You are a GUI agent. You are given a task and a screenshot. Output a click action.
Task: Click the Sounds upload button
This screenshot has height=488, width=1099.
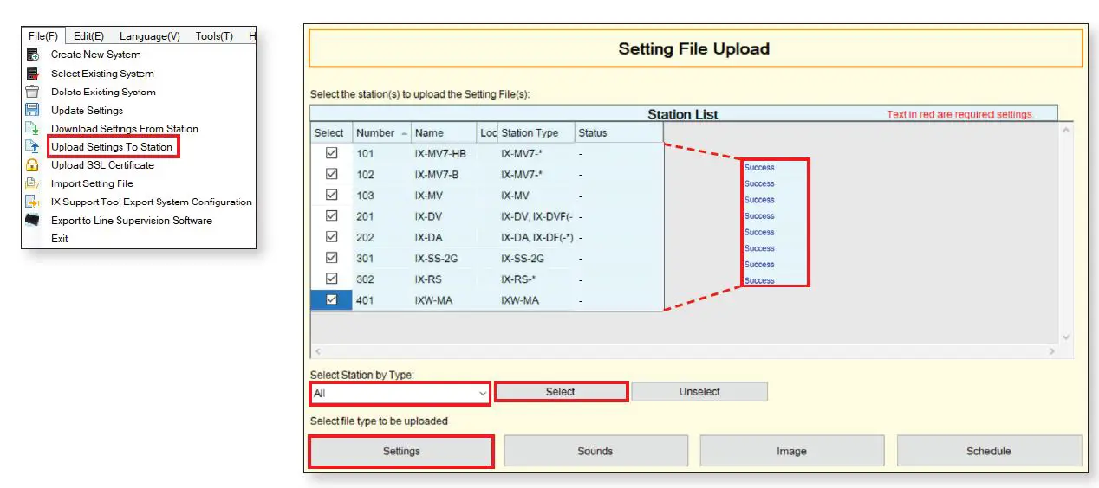tap(595, 451)
